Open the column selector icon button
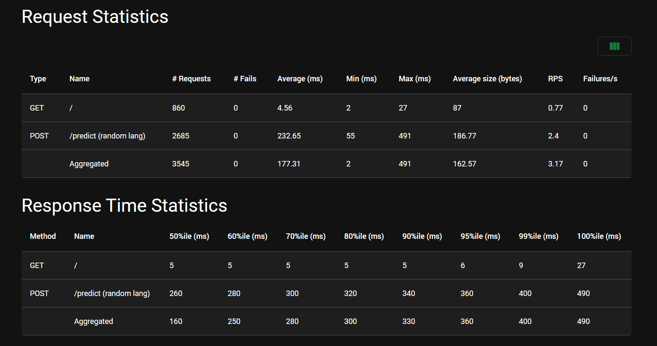Viewport: 657px width, 346px height. pos(614,46)
